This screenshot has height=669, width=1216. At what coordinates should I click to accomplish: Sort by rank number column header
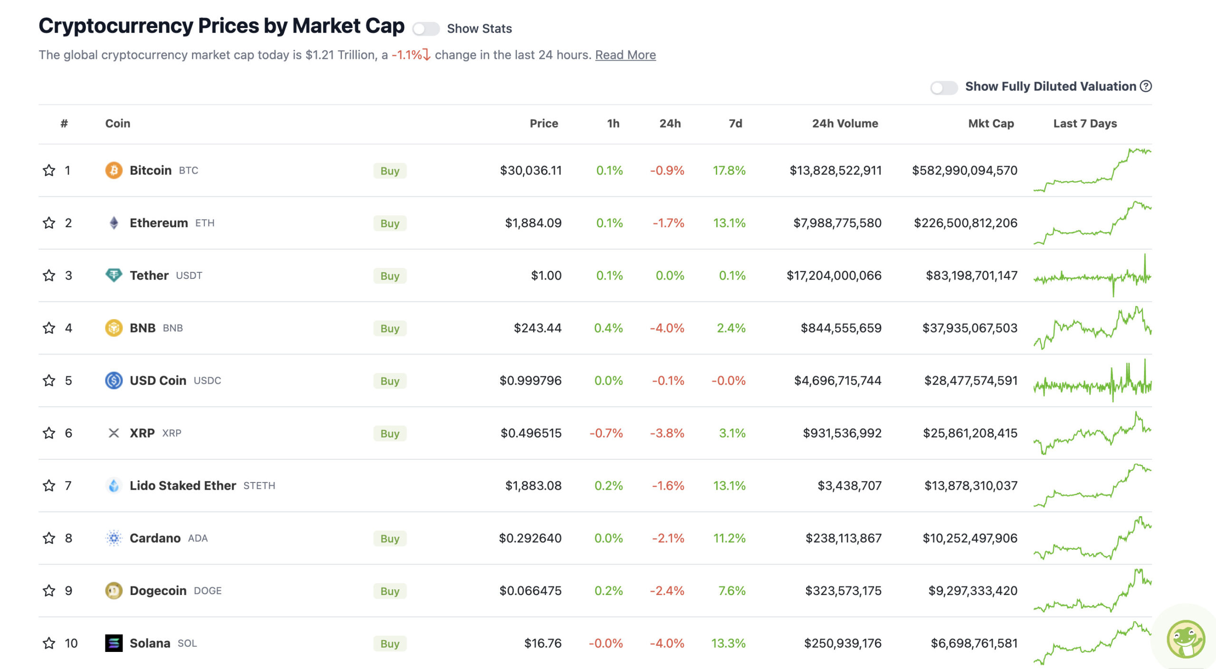64,124
